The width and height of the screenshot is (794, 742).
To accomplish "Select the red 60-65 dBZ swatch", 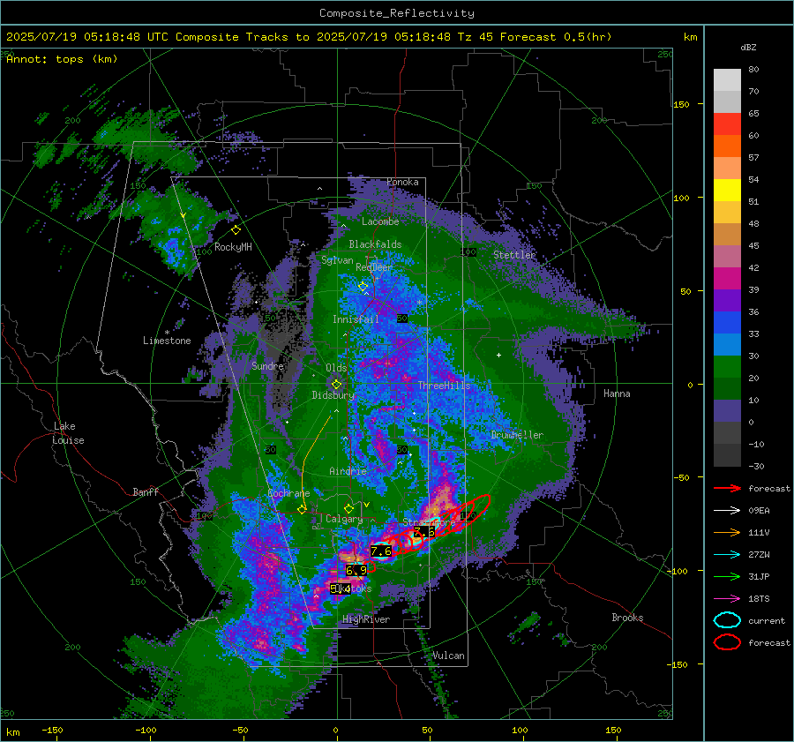I will pos(727,124).
